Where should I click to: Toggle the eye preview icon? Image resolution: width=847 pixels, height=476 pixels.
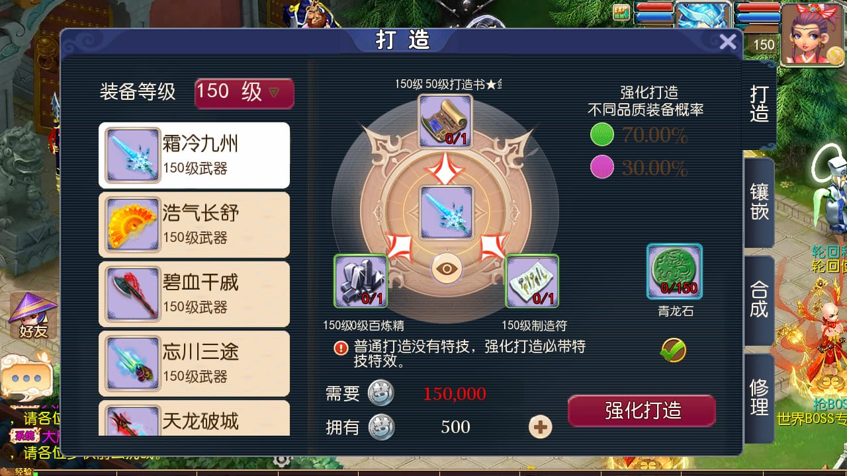pyautogui.click(x=447, y=269)
